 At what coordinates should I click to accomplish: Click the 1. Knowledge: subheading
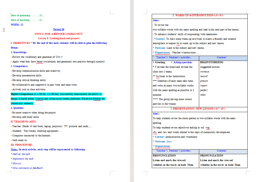pos(19,52)
